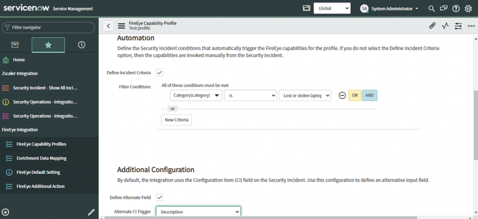Toggle the Define Incident Criteria checkbox
Viewport: 478px width, 219px height.
coord(160,72)
